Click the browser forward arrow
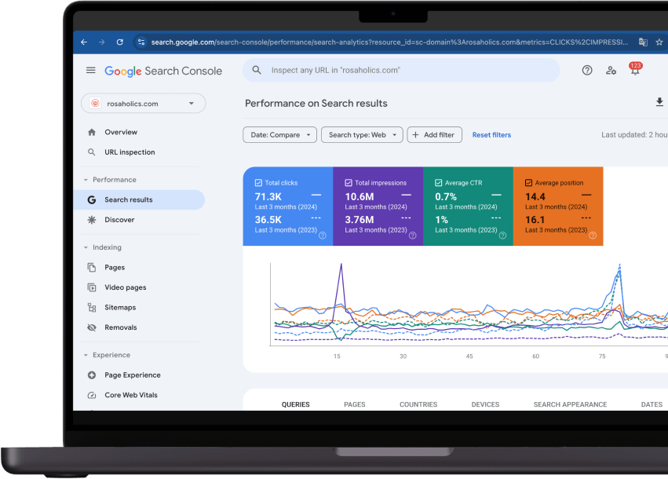Viewport: 668px width, 479px height. point(101,42)
